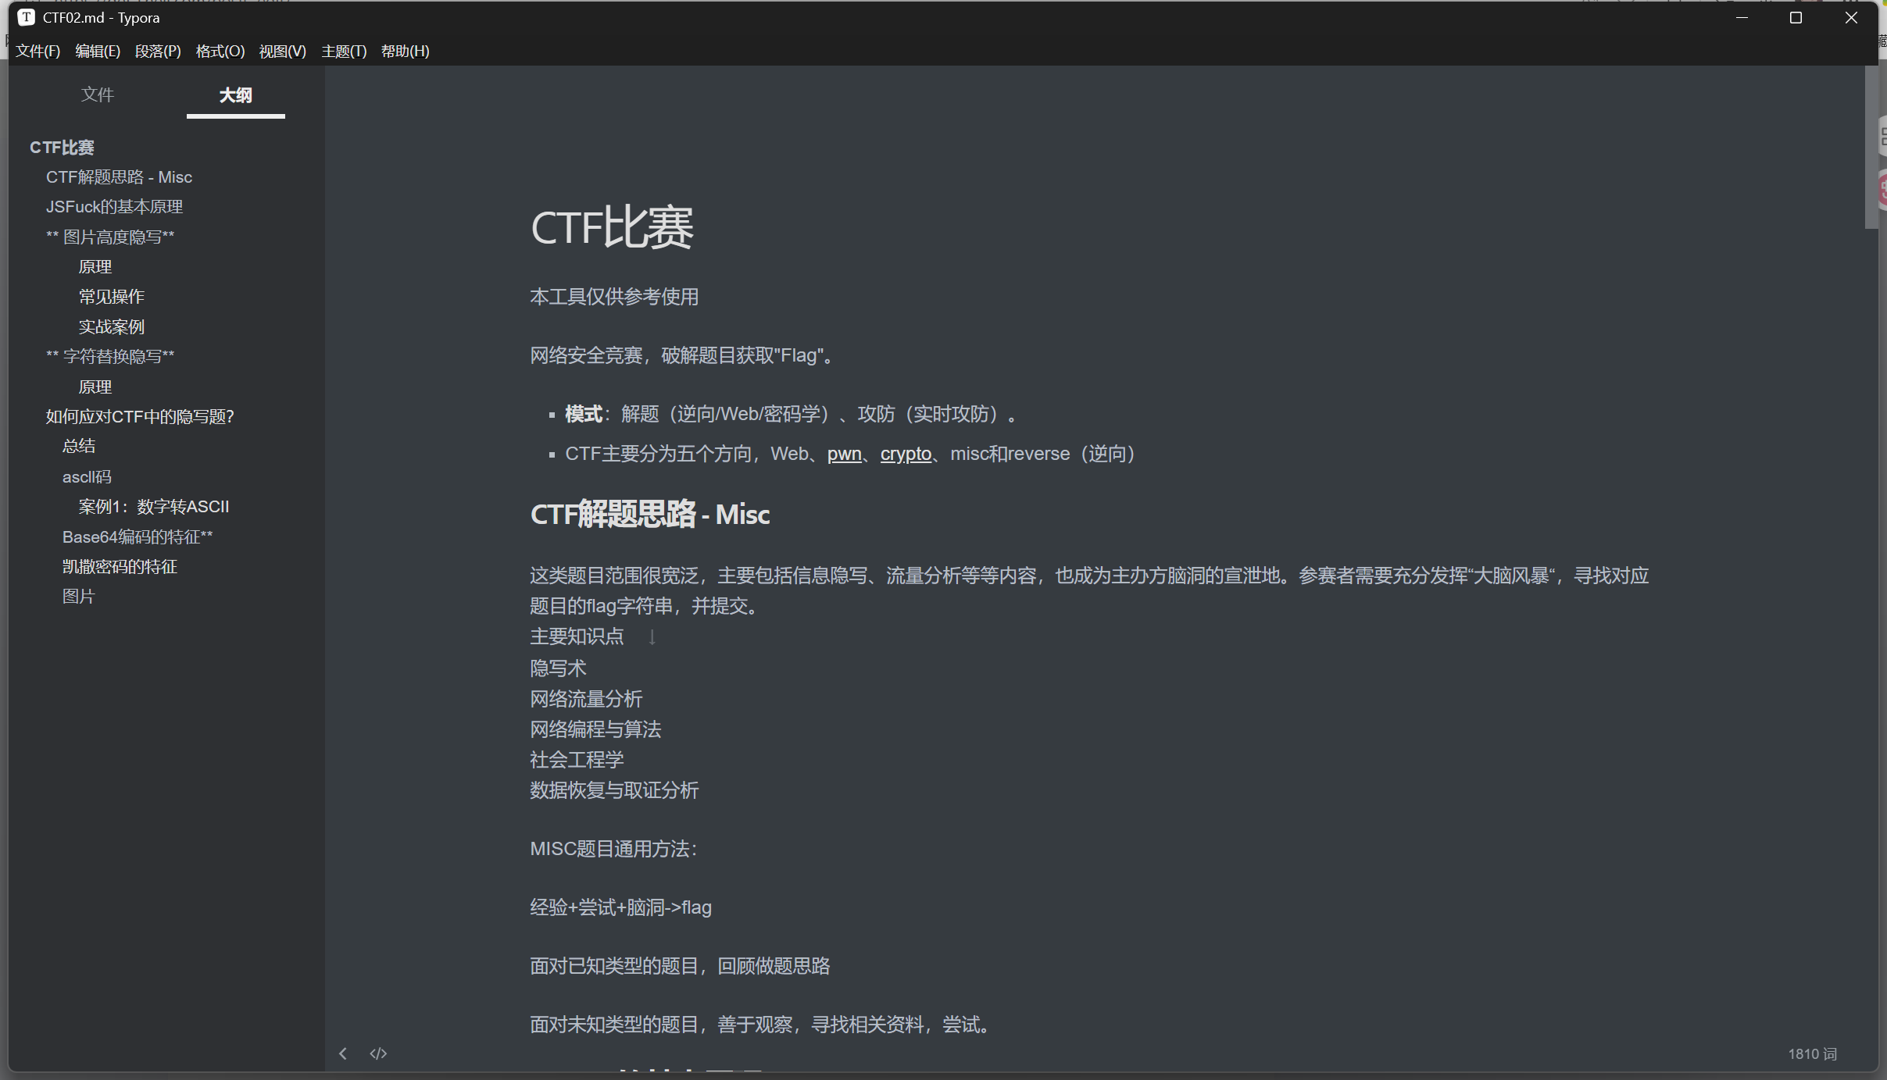The width and height of the screenshot is (1887, 1080).
Task: Select 如何应对CTF中的隐写题? outline entry
Action: click(140, 416)
